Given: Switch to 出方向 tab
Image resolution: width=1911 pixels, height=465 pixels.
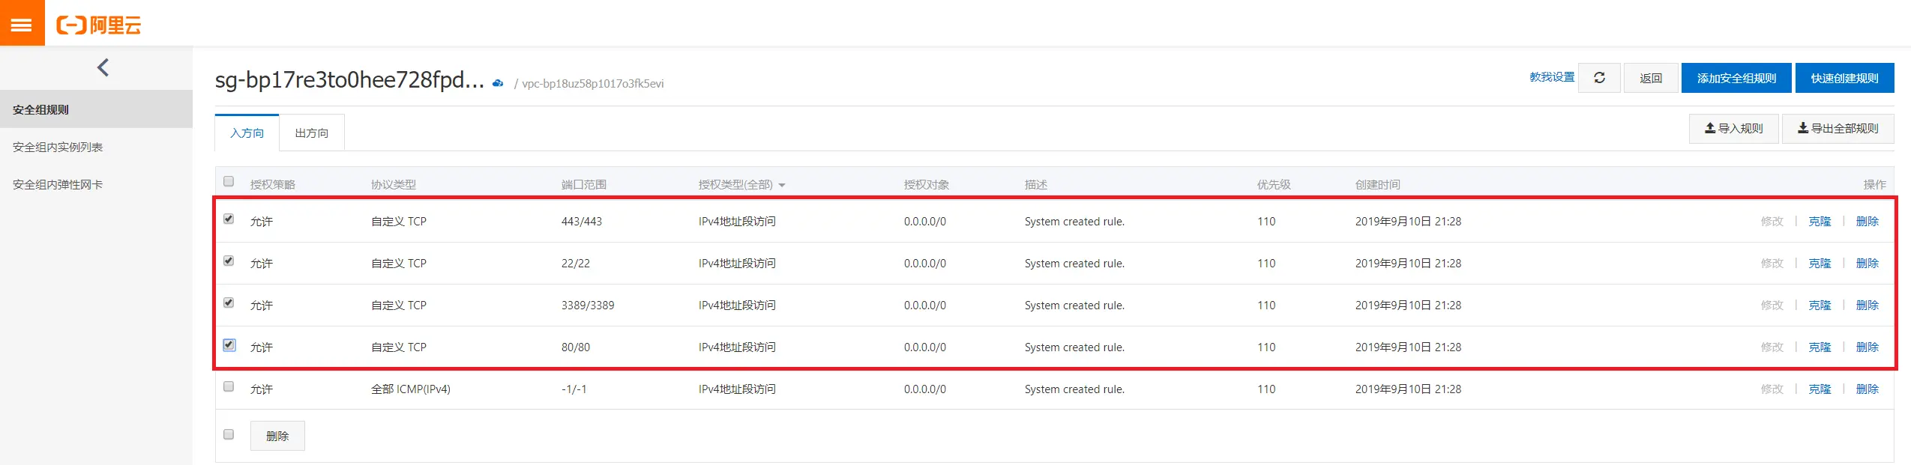Looking at the screenshot, I should pos(312,133).
